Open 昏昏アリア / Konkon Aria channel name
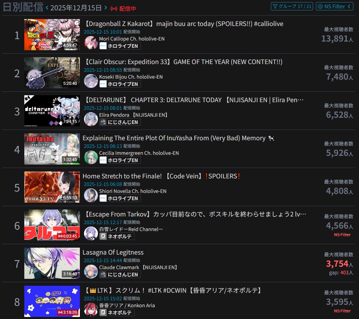Screen dimensions: 359x319 127,306
